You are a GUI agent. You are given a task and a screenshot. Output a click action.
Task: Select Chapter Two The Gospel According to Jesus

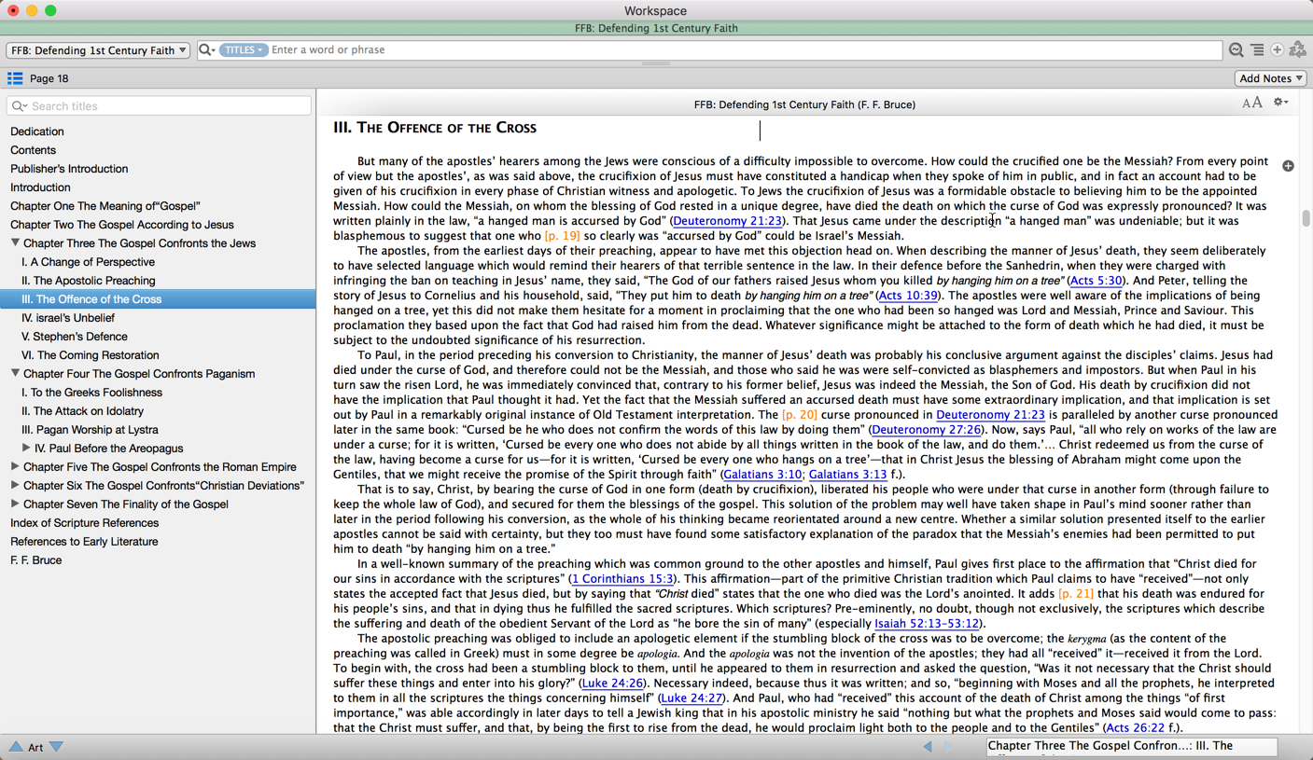122,225
